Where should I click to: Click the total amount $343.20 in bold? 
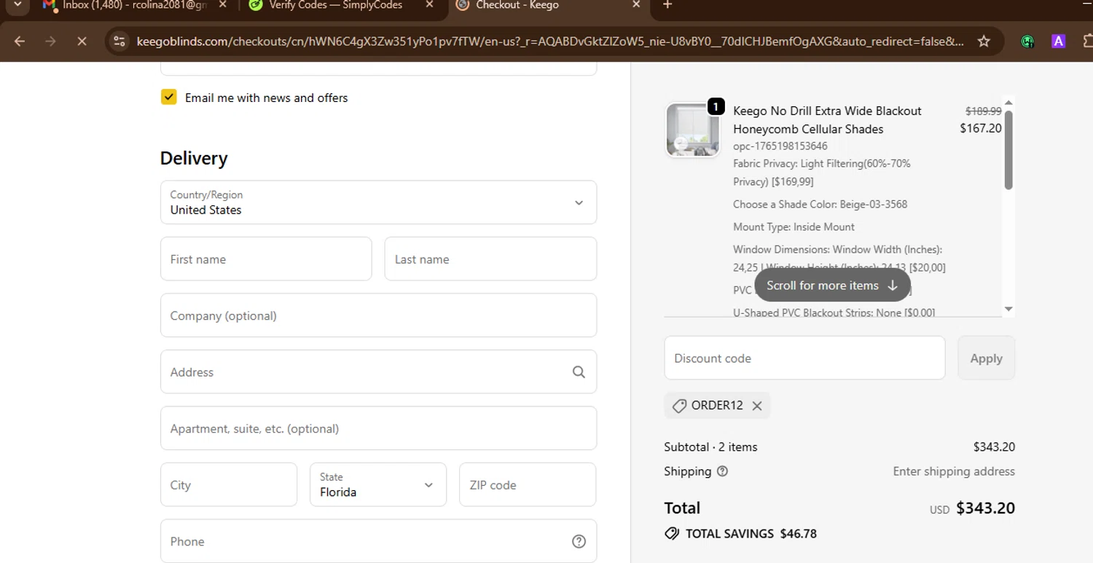point(985,508)
